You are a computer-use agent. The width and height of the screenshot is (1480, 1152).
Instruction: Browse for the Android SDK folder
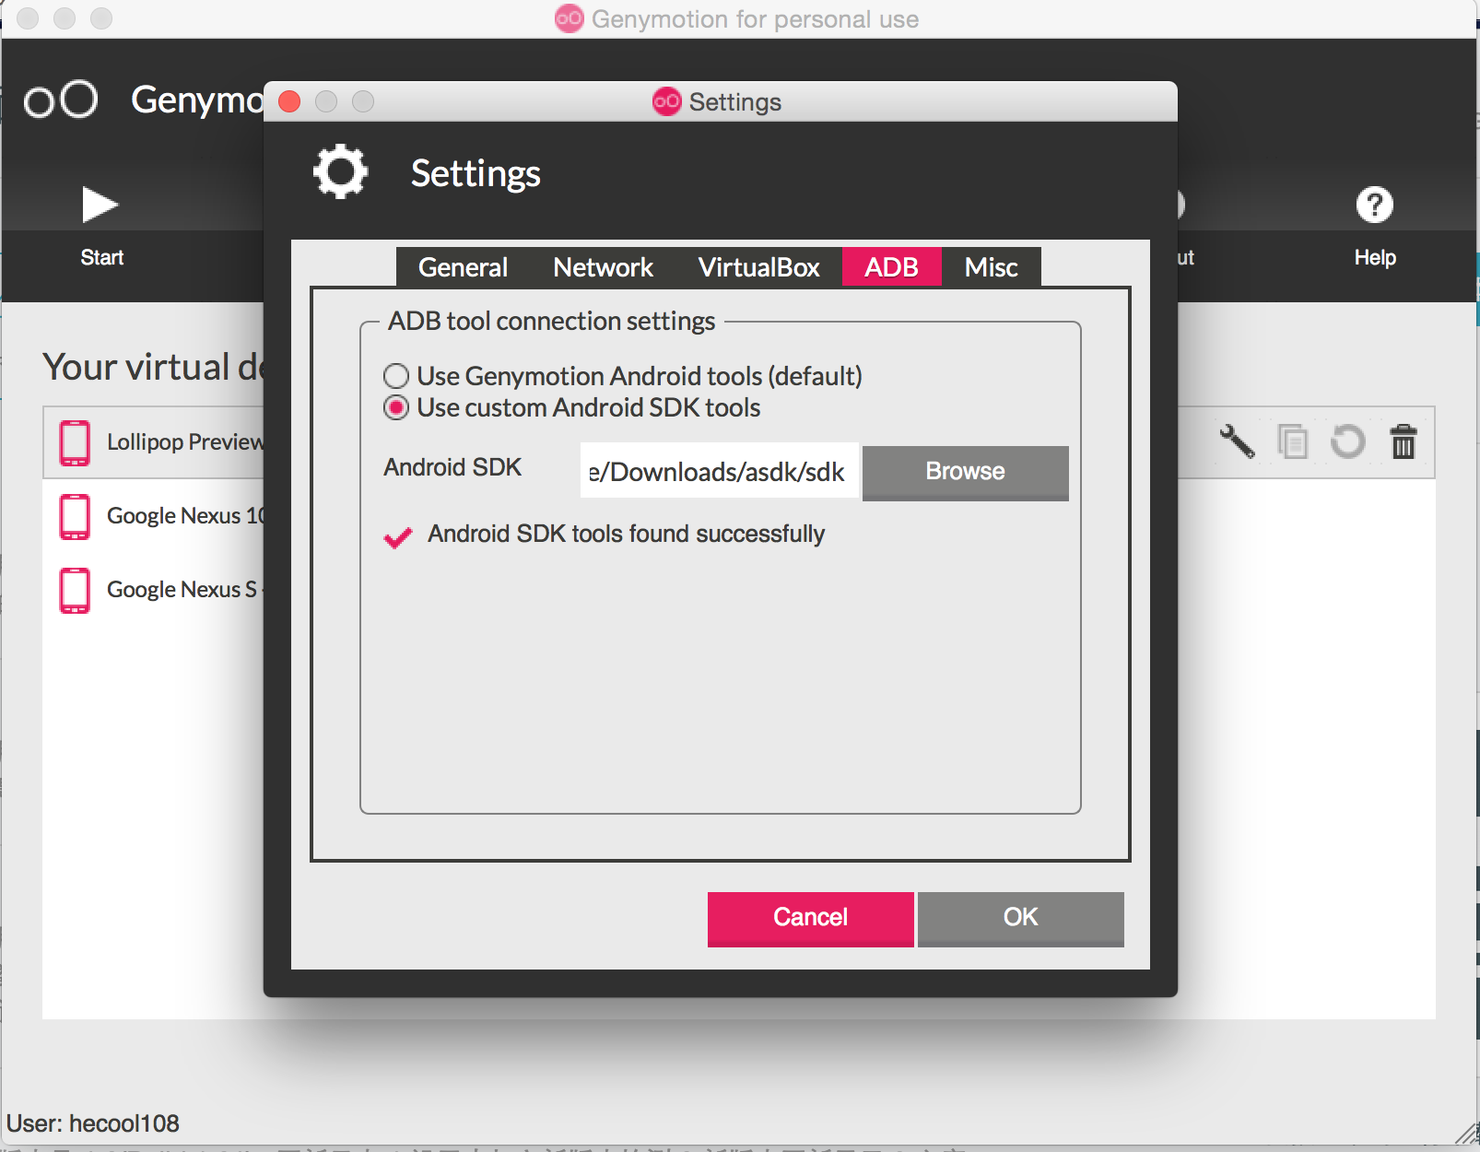965,472
